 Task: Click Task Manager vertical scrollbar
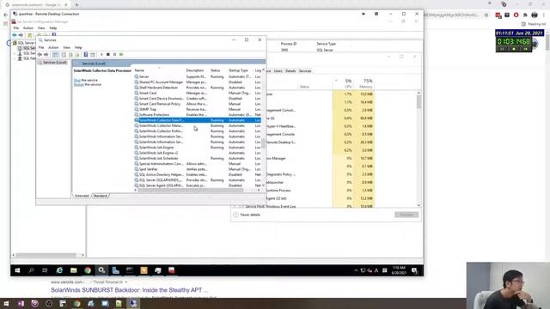coord(419,102)
